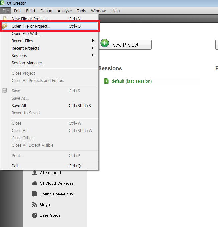Click the Qt Account person icon
The image size is (218, 227).
tap(35, 173)
